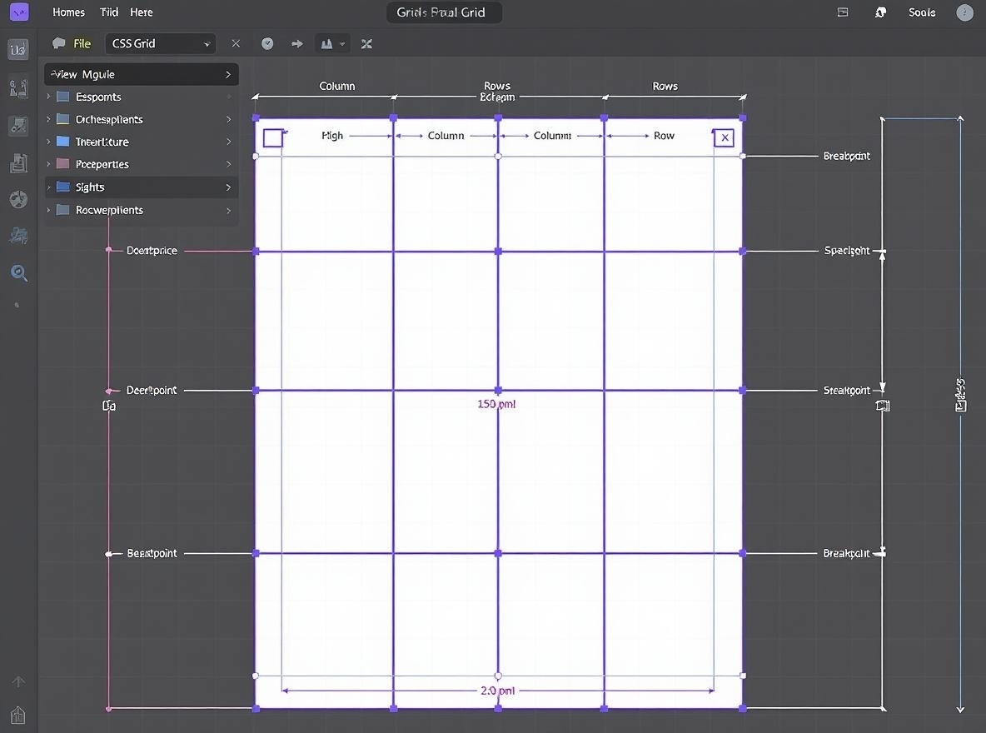Click the small icon under Deertpoint marker
The image size is (986, 733).
109,406
